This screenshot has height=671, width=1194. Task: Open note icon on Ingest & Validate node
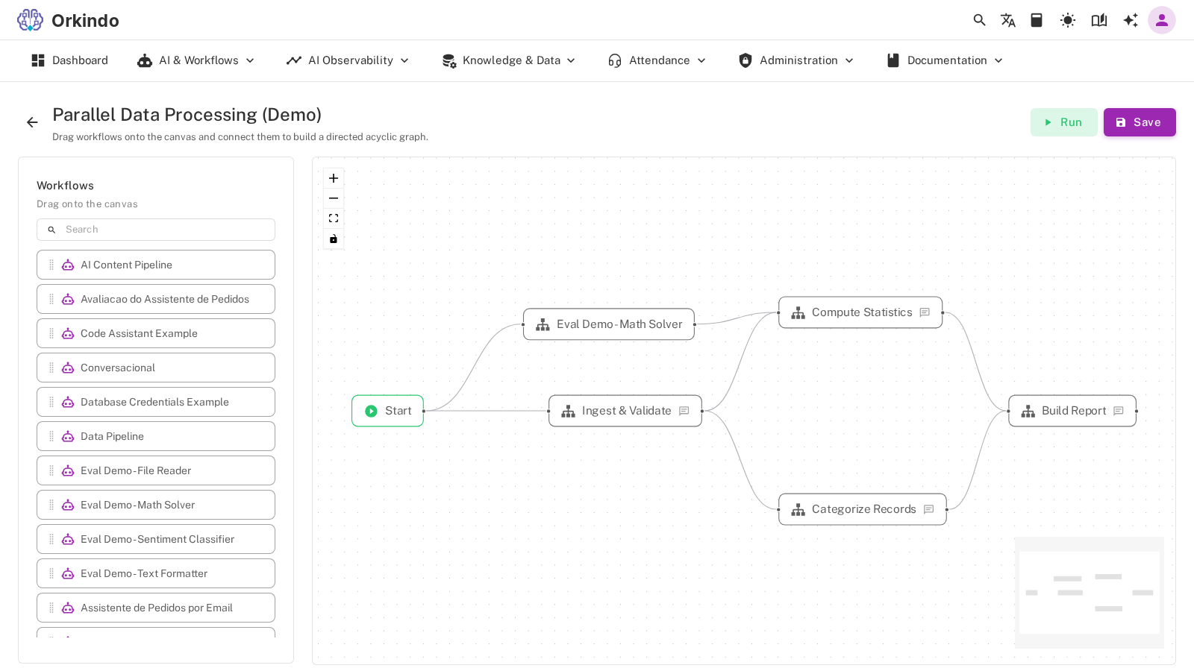pos(684,411)
